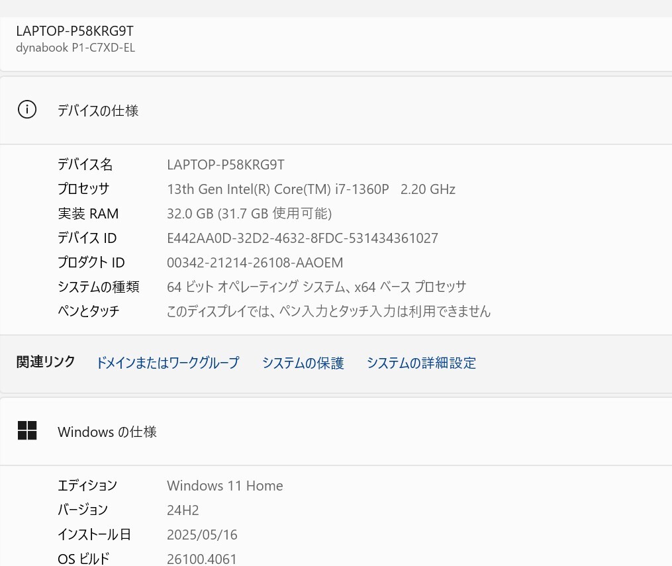Click the OS ビルド label
Image resolution: width=672 pixels, height=566 pixels.
point(83,559)
